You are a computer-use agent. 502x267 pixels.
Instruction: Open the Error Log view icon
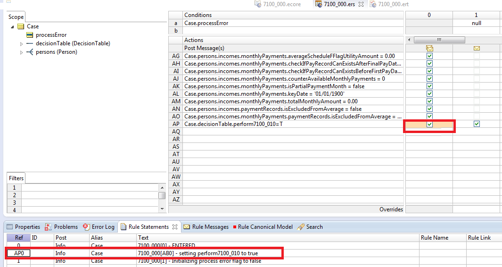(x=86, y=226)
